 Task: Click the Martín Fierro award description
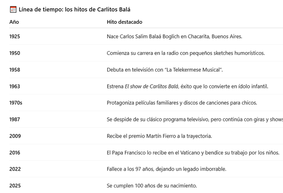click(159, 136)
